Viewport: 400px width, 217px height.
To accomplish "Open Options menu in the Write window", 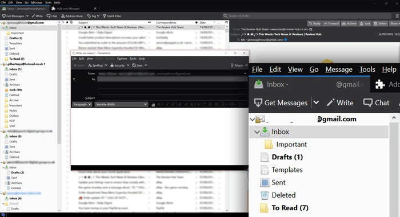I will pyautogui.click(x=122, y=59).
